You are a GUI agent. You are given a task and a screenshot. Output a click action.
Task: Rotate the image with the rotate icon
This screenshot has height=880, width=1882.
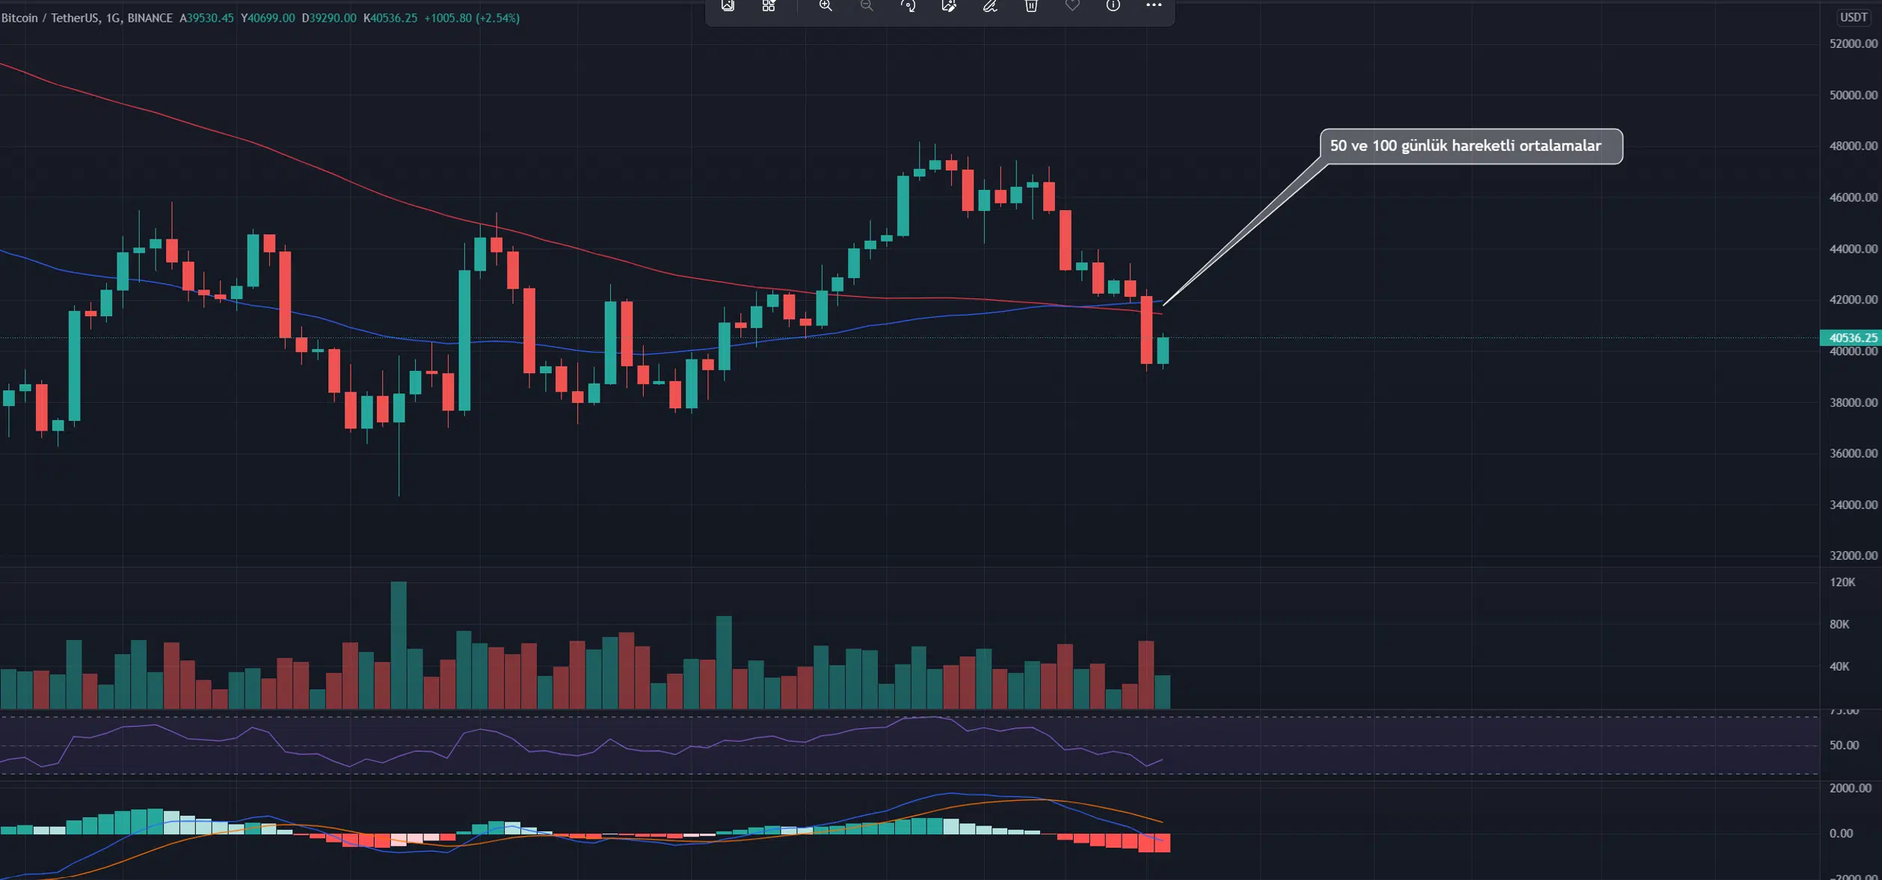click(908, 6)
